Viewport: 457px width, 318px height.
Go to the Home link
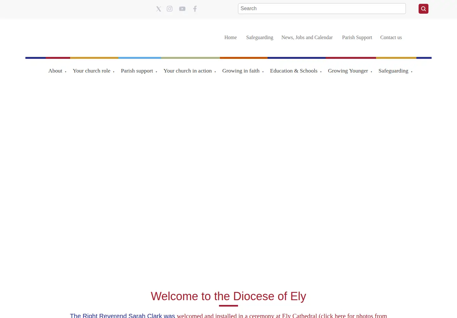pyautogui.click(x=230, y=38)
